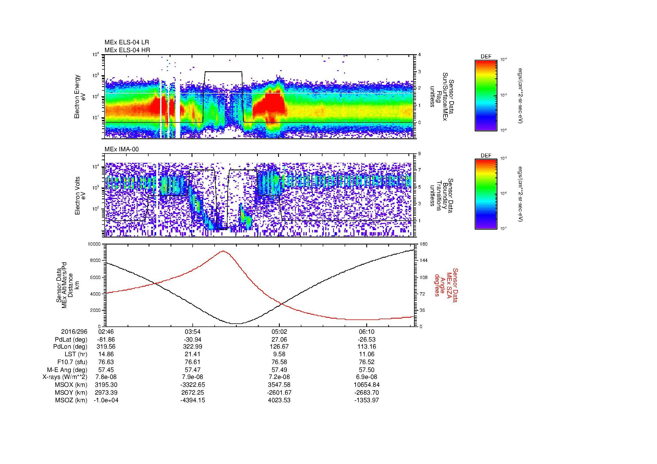Click the 'MSOZ (km)' row label

tap(71, 401)
